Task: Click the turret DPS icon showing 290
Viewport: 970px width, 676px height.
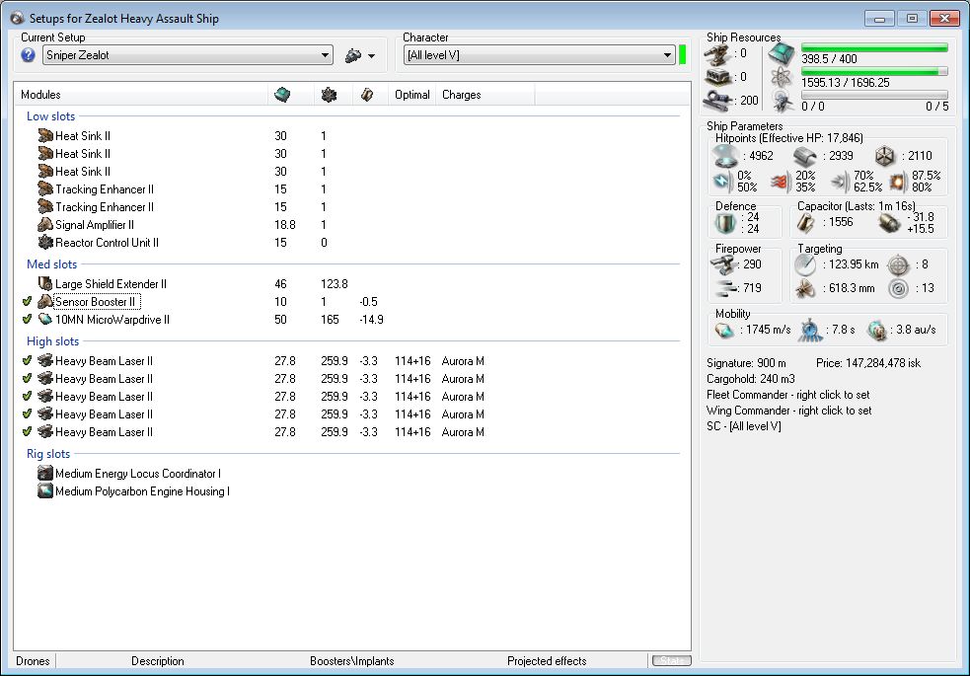Action: tap(722, 264)
